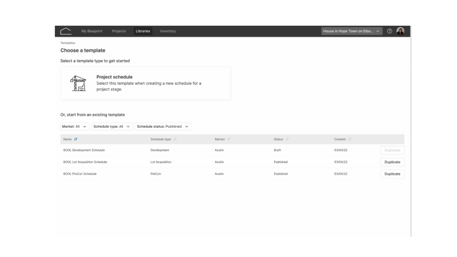This screenshot has width=457, height=257.
Task: Open Schedule status: Published dropdown
Action: pos(163,126)
